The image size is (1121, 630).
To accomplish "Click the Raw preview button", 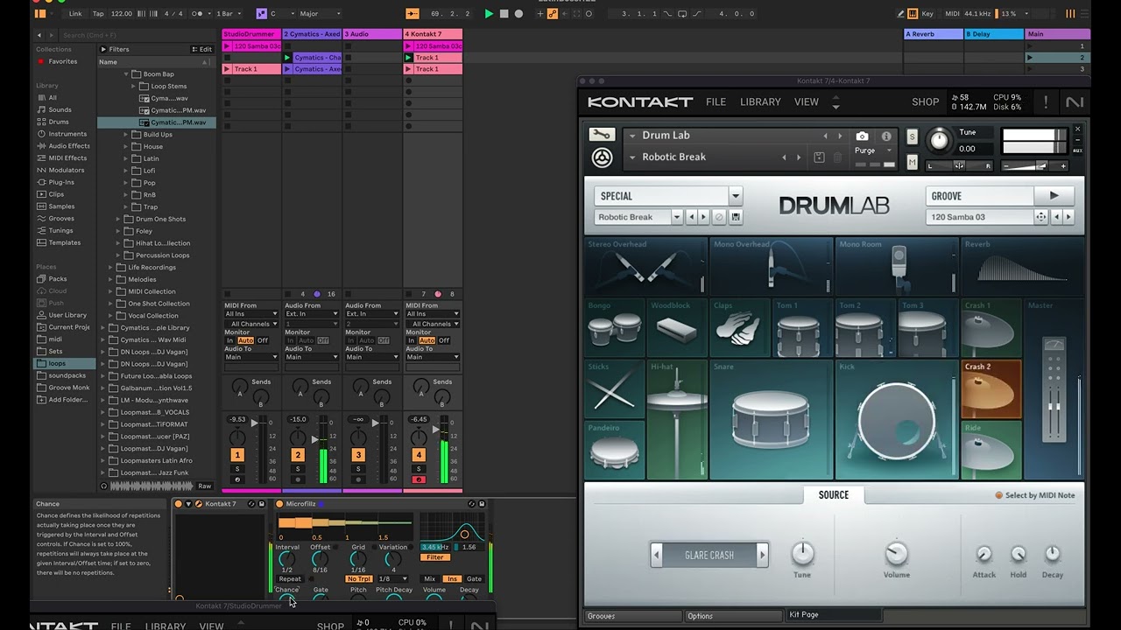I will pyautogui.click(x=205, y=486).
